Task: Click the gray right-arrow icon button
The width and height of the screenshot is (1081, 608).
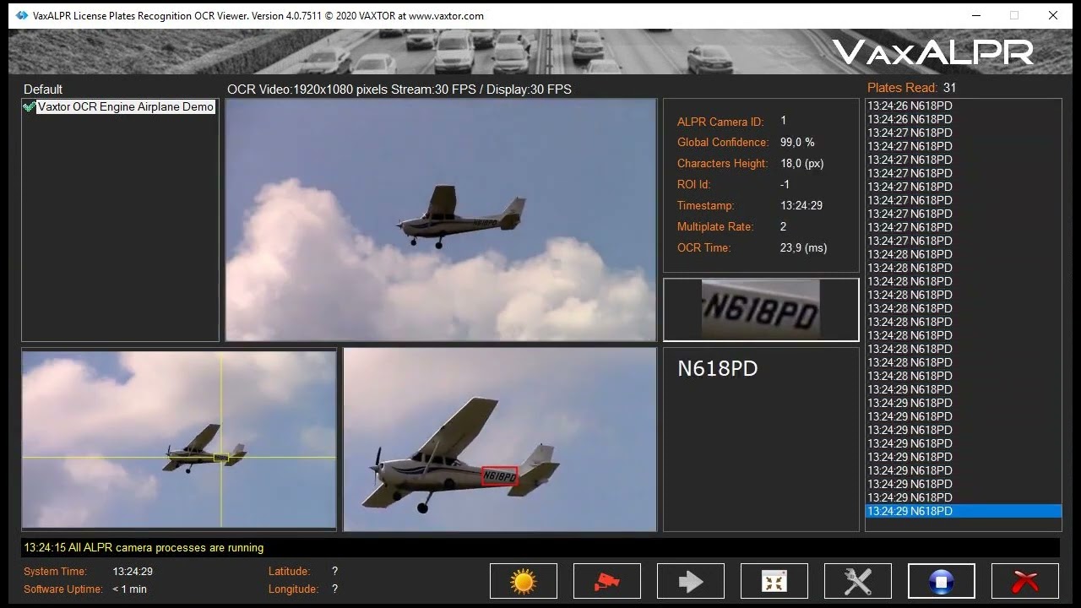Action: pyautogui.click(x=691, y=581)
